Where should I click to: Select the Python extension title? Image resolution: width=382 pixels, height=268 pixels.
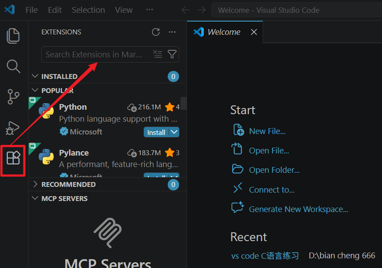tap(73, 107)
